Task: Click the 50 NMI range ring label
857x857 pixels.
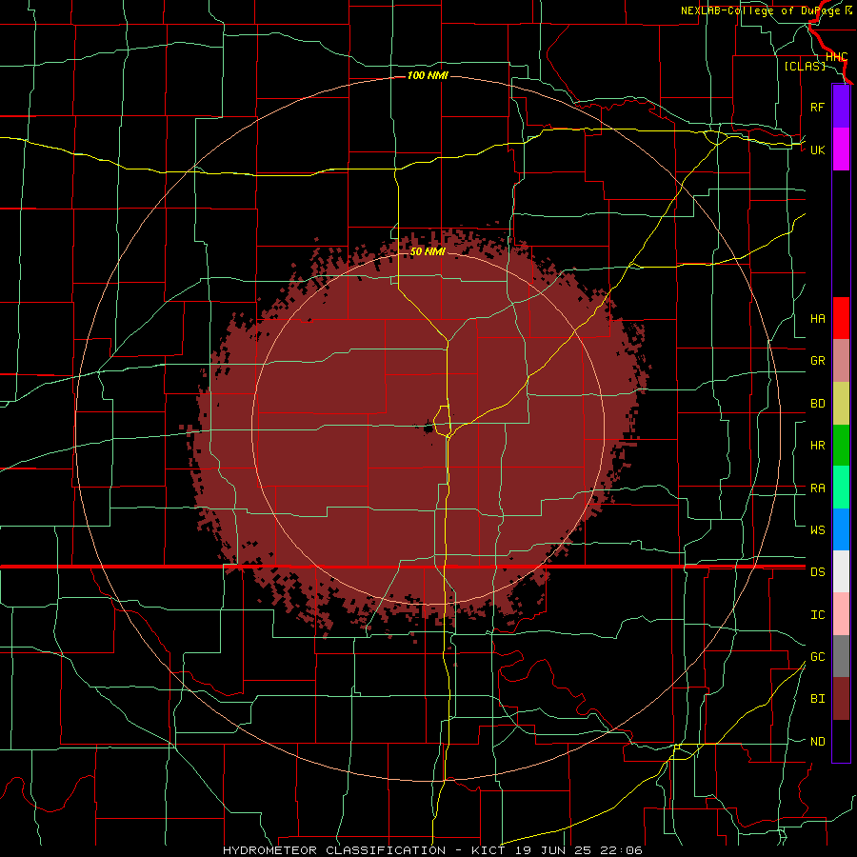Action: pyautogui.click(x=428, y=251)
